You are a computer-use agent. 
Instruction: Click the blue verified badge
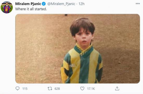coord(44,4)
